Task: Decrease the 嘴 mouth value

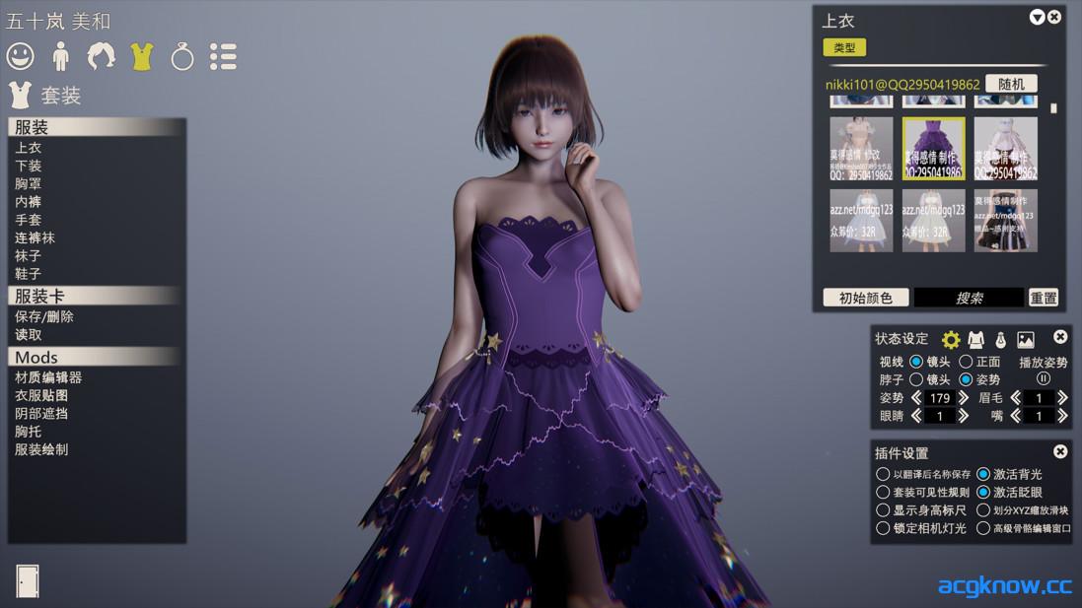Action: click(1015, 416)
